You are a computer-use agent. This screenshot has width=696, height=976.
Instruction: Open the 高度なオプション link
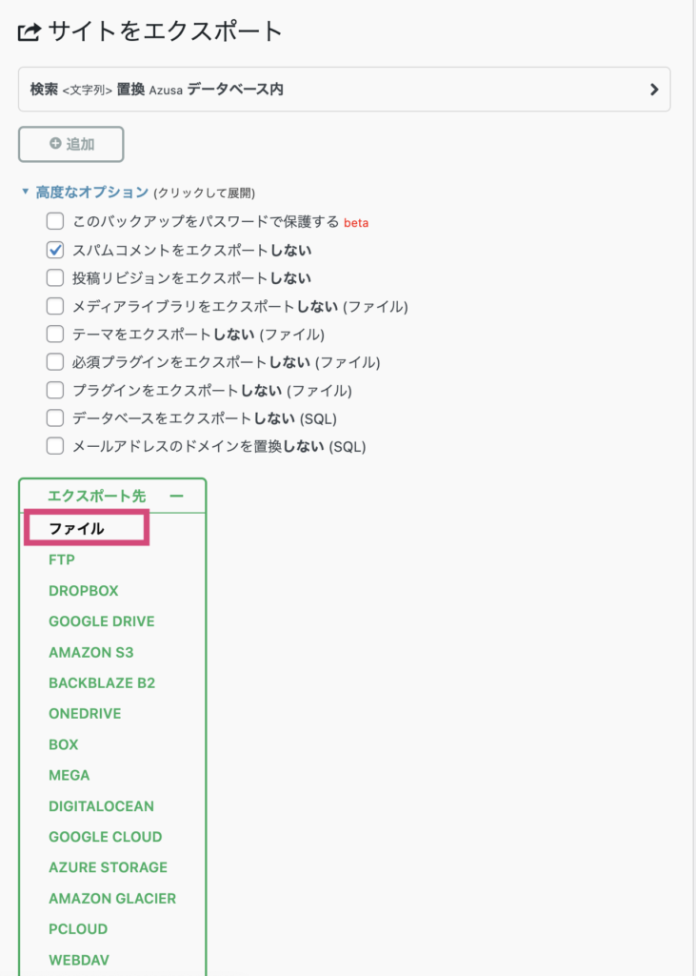[92, 193]
